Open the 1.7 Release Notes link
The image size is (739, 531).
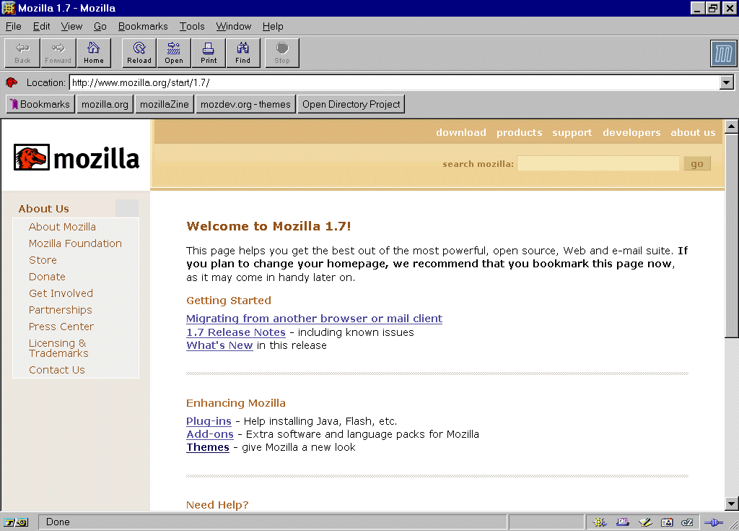(236, 332)
